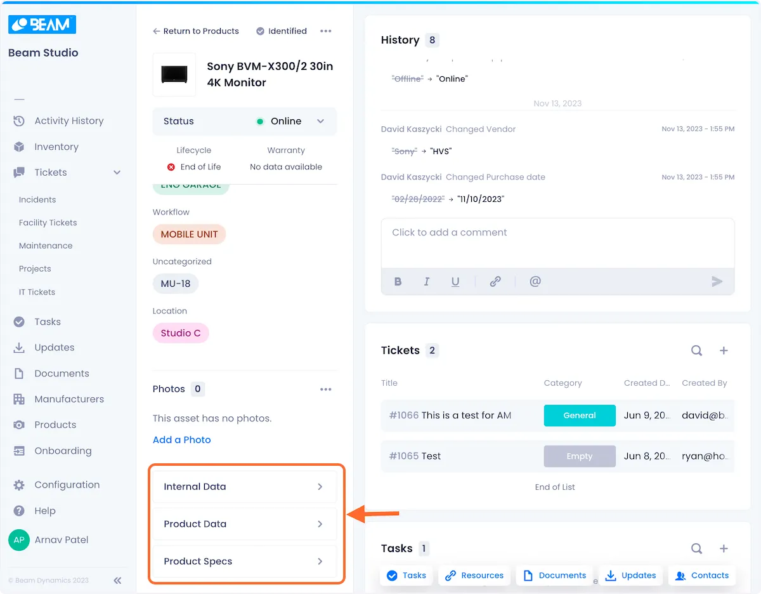Image resolution: width=761 pixels, height=594 pixels.
Task: Click the Documents file icon in sidebar
Action: point(19,374)
